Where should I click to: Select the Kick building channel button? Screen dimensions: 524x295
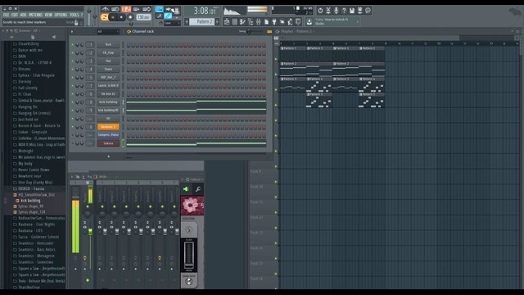[x=108, y=102]
